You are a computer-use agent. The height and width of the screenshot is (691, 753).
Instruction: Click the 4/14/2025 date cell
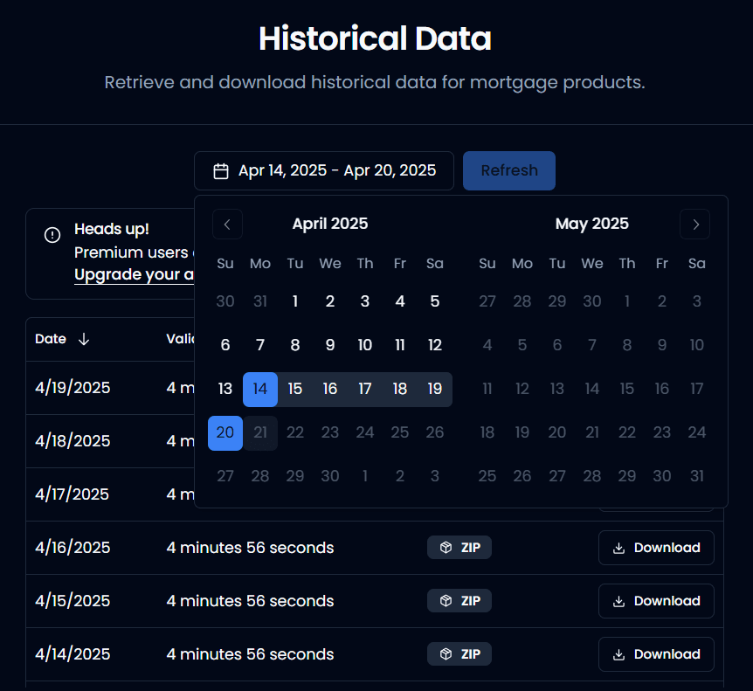pos(73,654)
